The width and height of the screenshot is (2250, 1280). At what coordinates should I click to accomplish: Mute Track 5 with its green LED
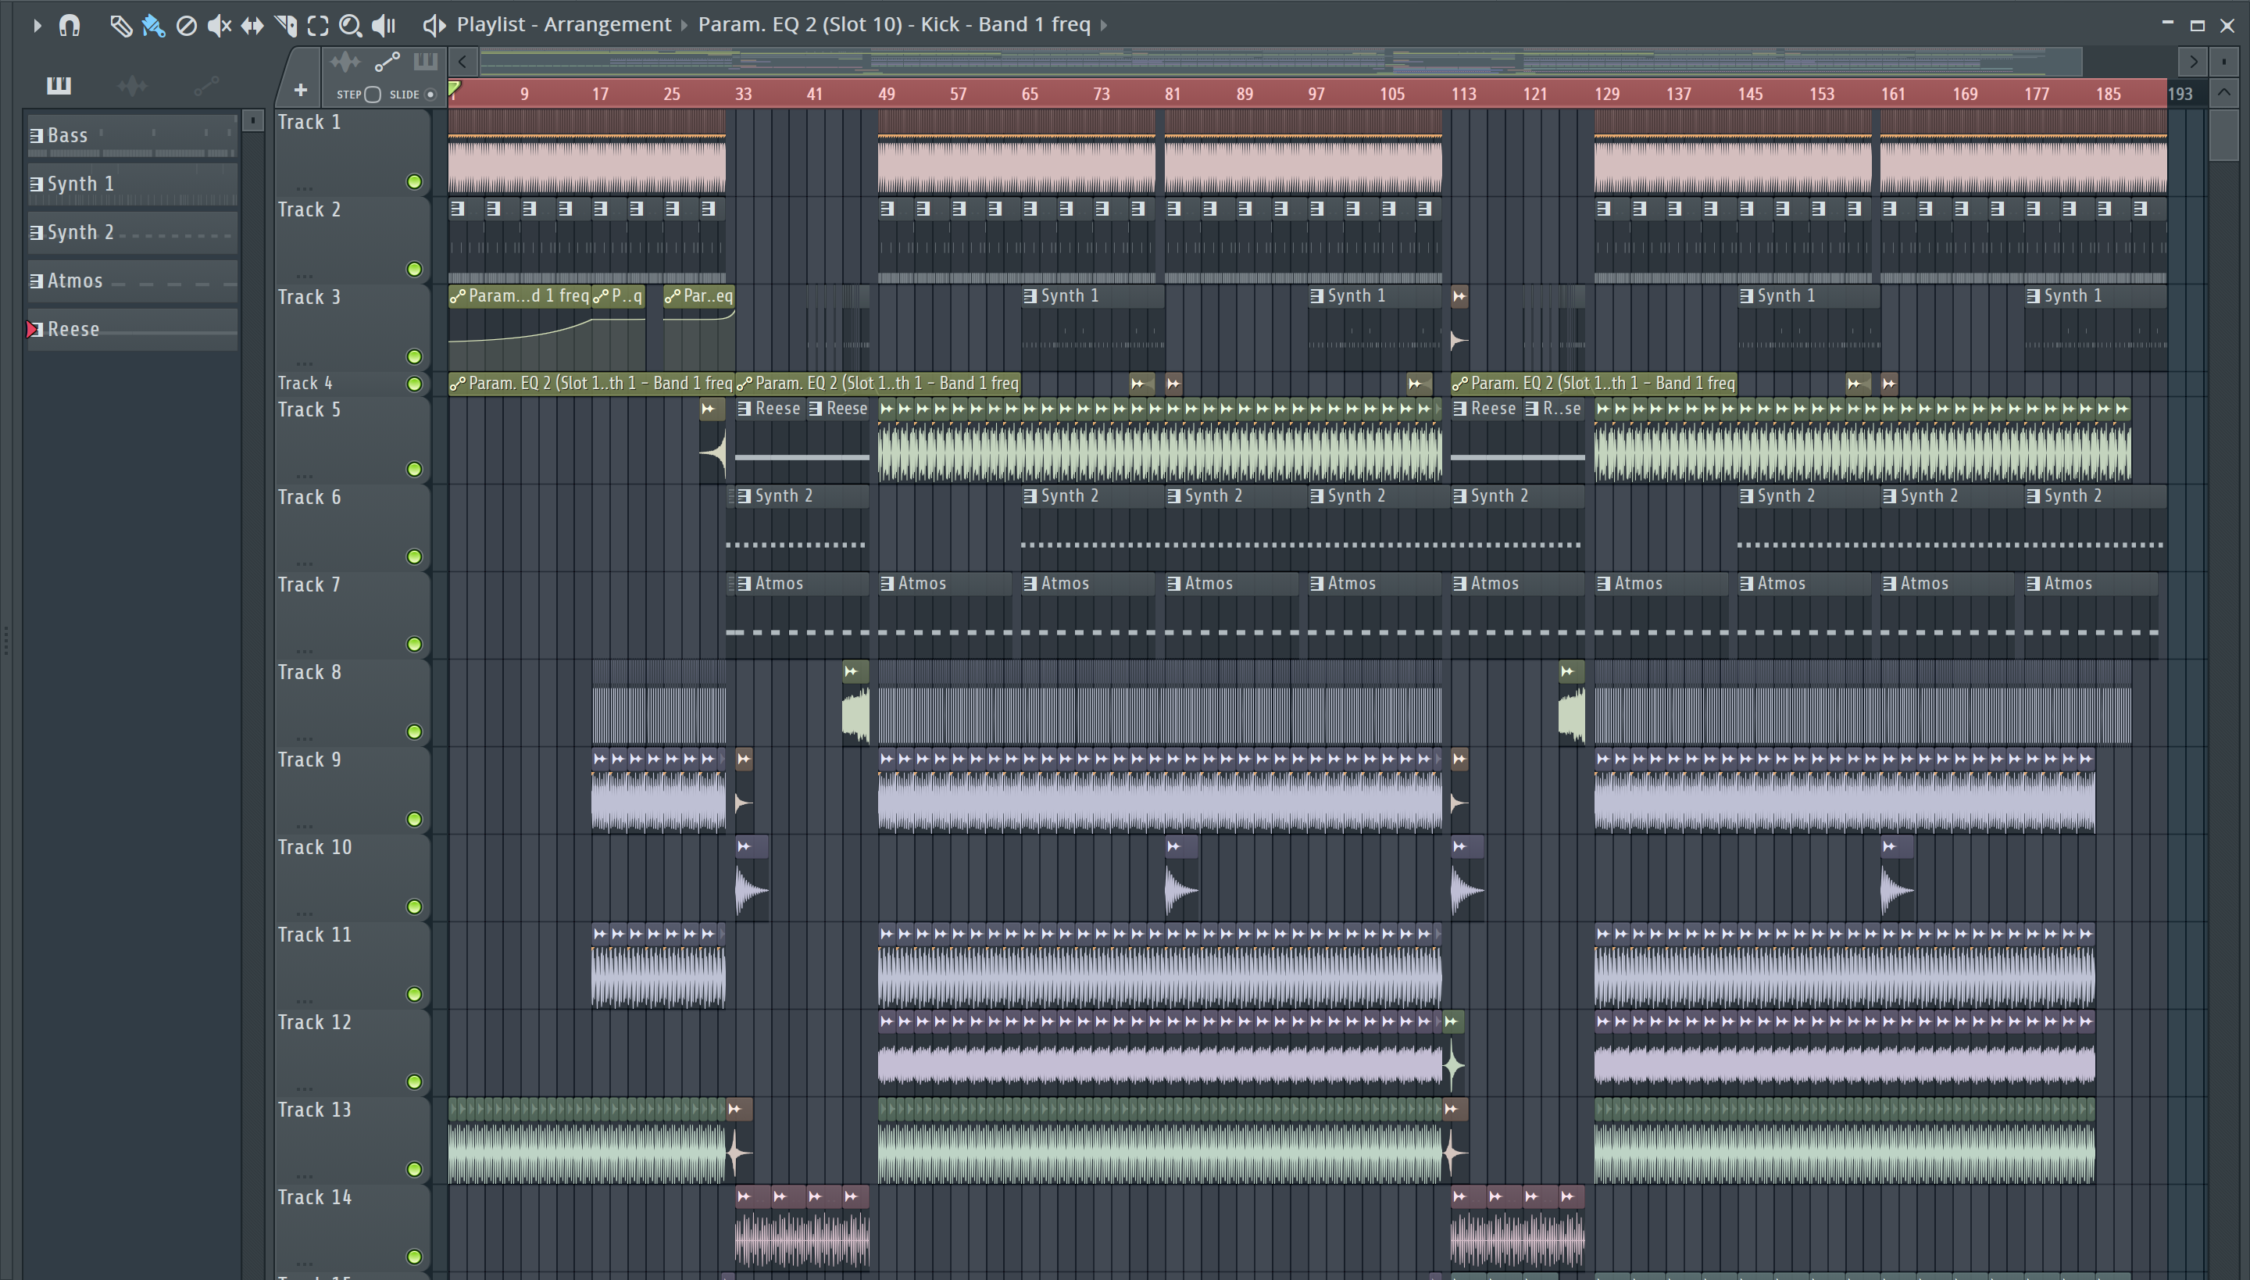pos(414,470)
